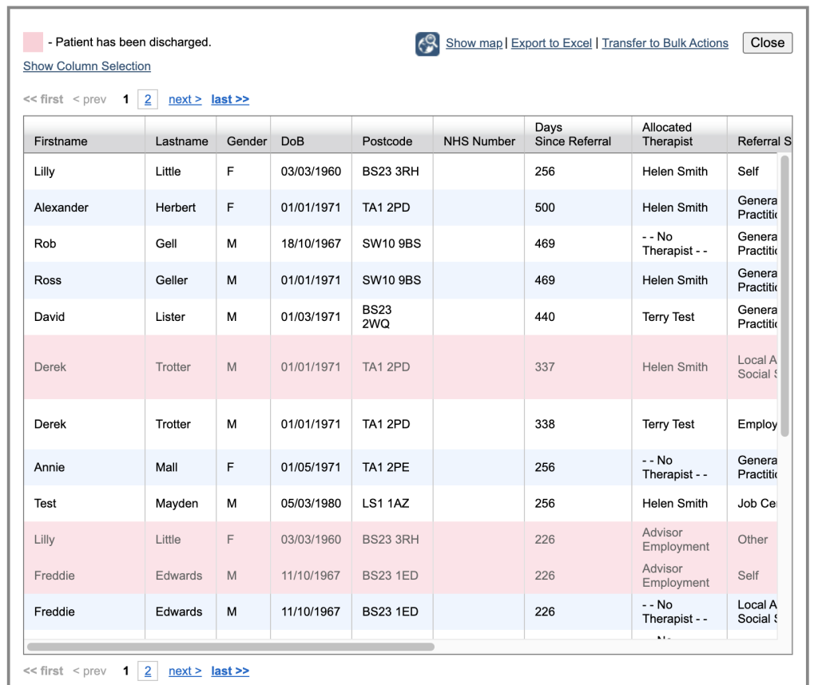Open Transfer to Bulk Actions

pos(665,43)
